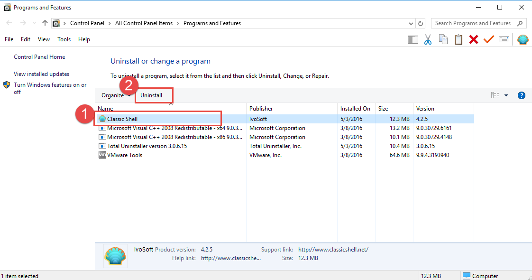This screenshot has width=532, height=280.
Task: Open the classicshell.net support link
Action: (x=333, y=250)
